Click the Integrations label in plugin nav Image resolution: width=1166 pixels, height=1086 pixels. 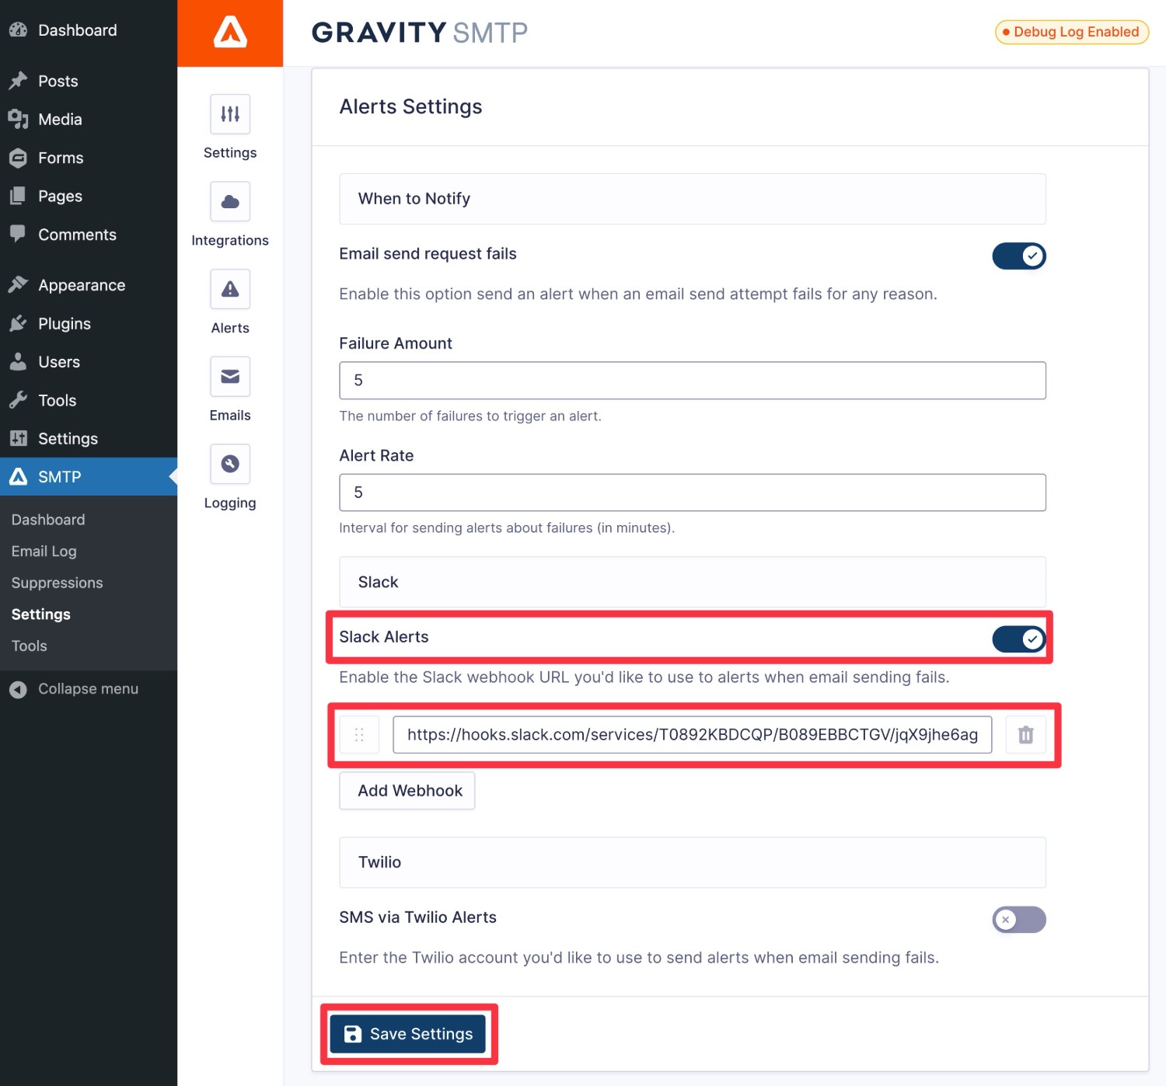coord(230,241)
